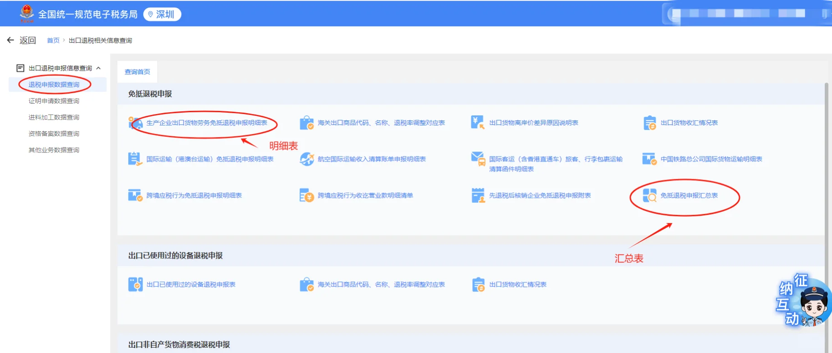Open the 征纳互动 cartoon officer assistant
This screenshot has width=832, height=353.
(803, 301)
